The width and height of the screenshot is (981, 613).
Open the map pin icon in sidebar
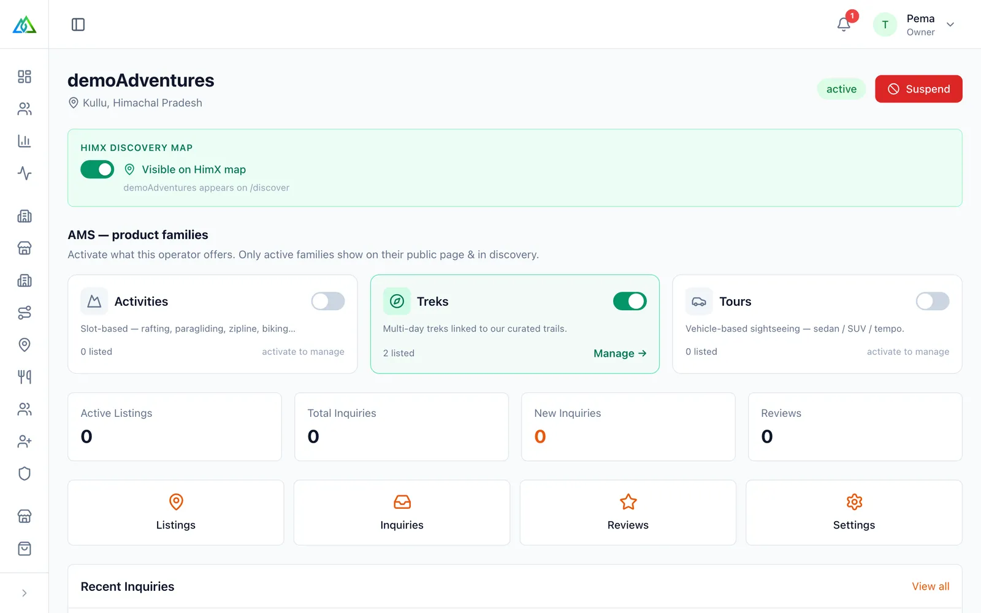click(x=25, y=345)
